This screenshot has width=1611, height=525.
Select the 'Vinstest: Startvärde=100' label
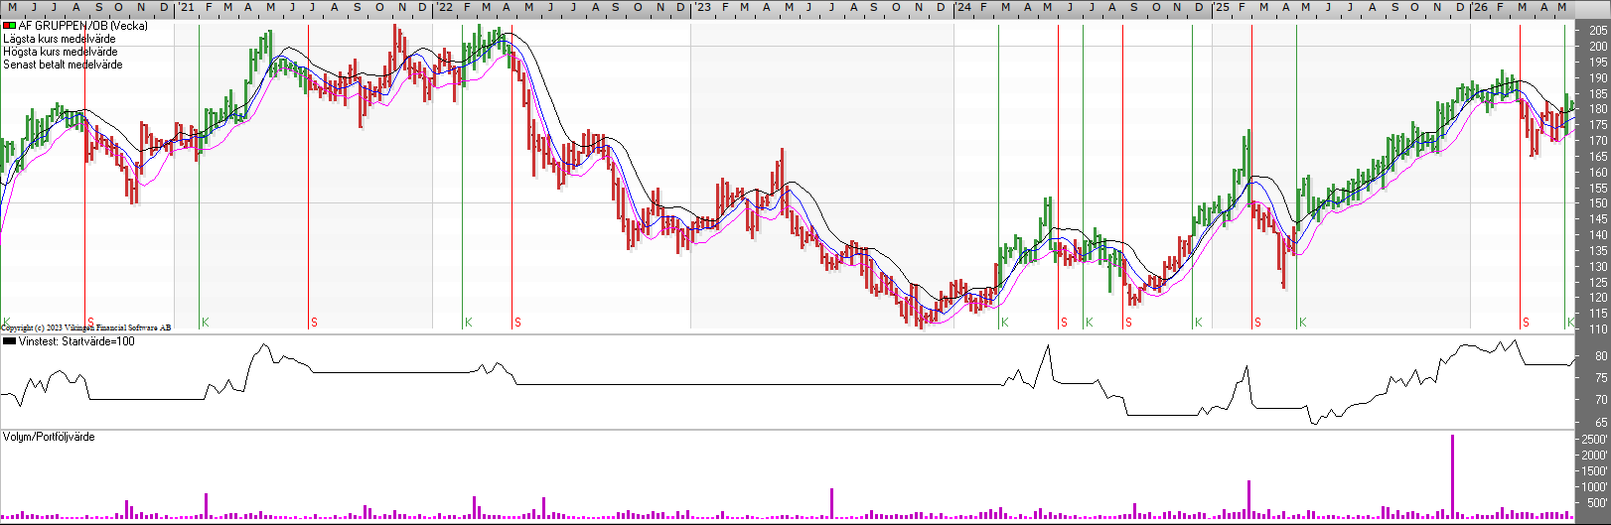coord(76,341)
